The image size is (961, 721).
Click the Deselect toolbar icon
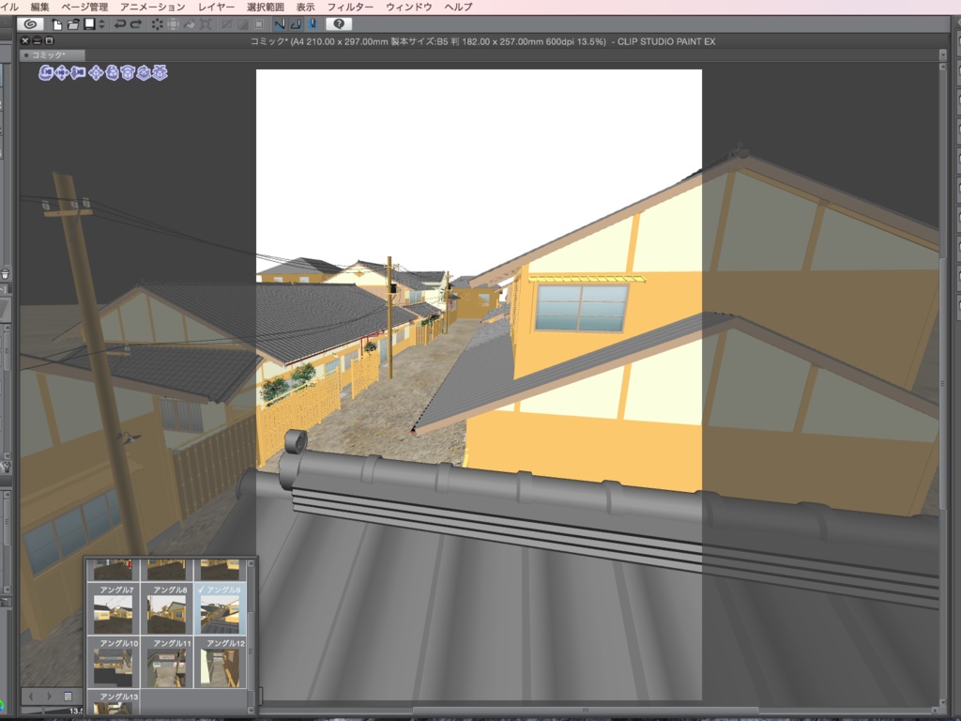tap(227, 24)
